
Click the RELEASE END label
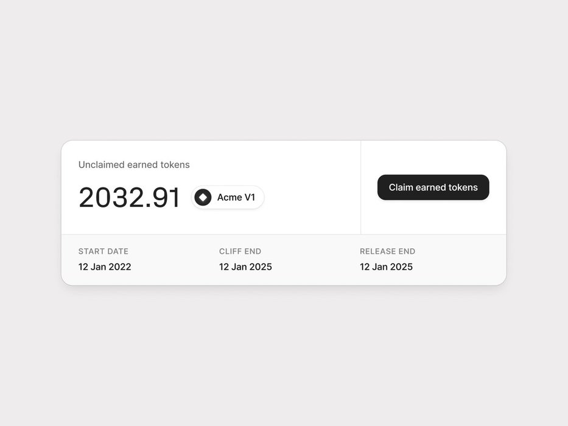point(388,251)
